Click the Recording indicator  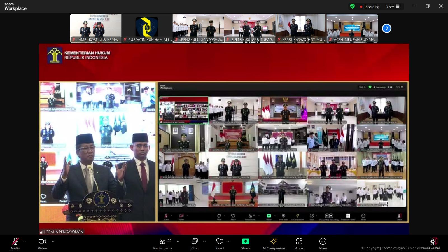tap(370, 7)
